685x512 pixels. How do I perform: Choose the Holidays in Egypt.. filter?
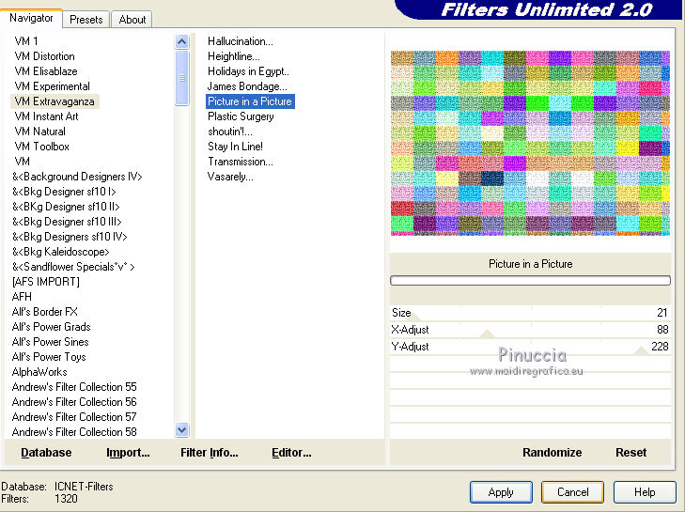pos(248,71)
